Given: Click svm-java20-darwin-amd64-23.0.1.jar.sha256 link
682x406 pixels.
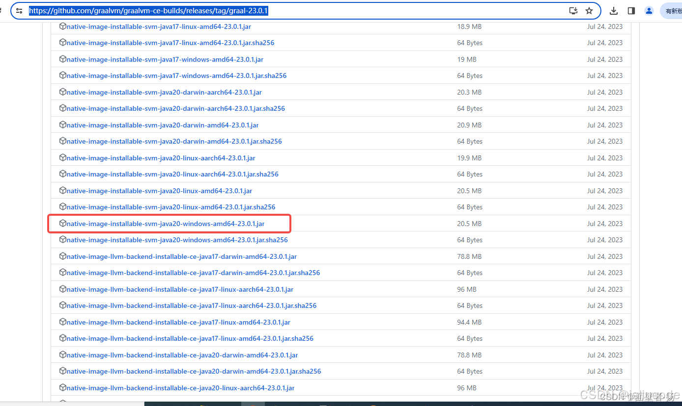Looking at the screenshot, I should pyautogui.click(x=174, y=141).
